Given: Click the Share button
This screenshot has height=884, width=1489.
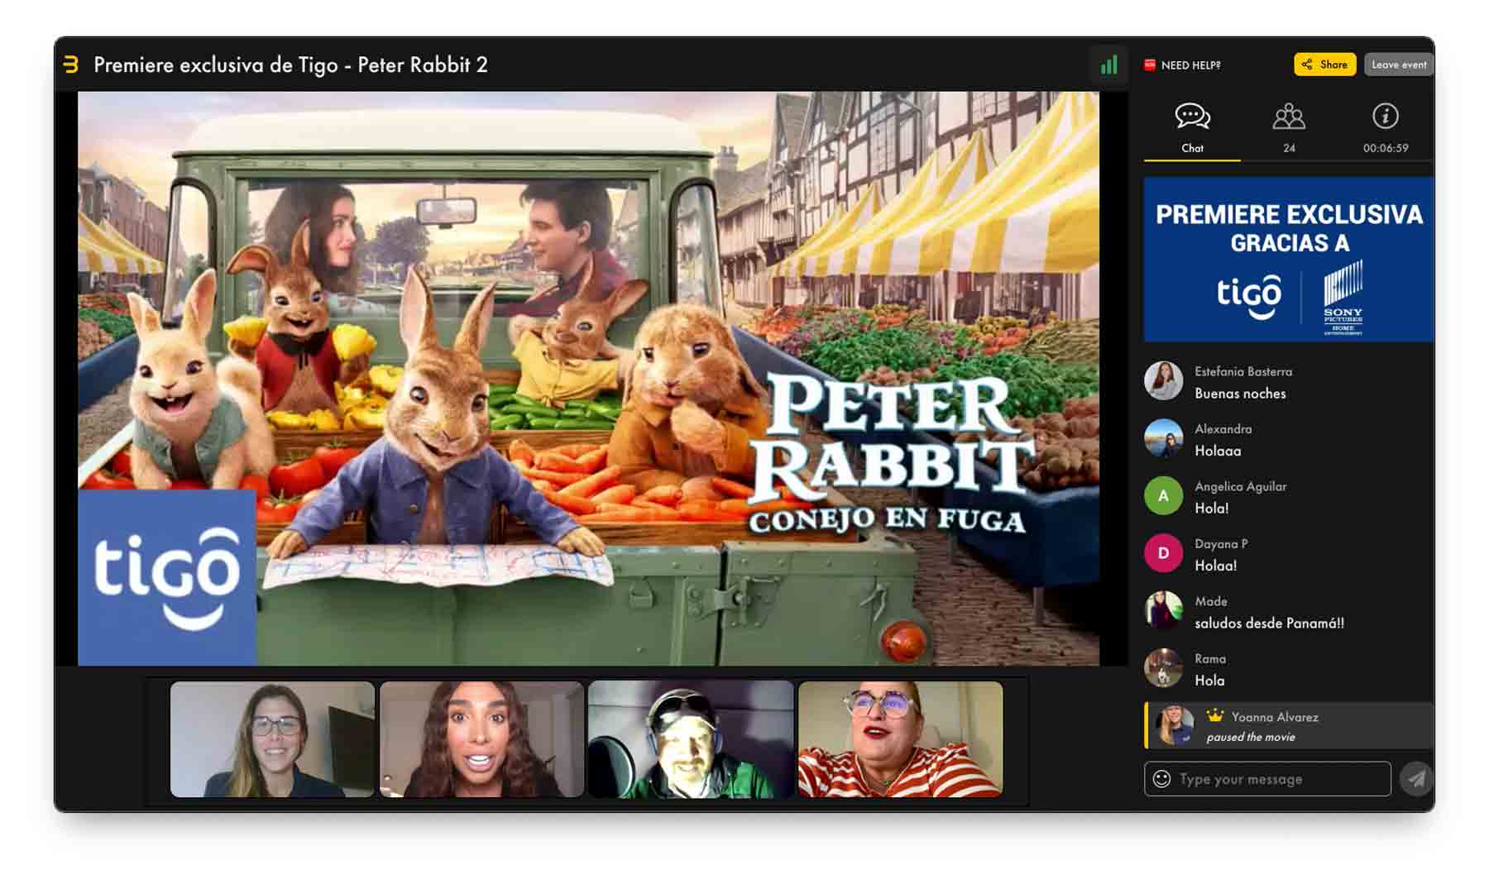Looking at the screenshot, I should (1324, 65).
